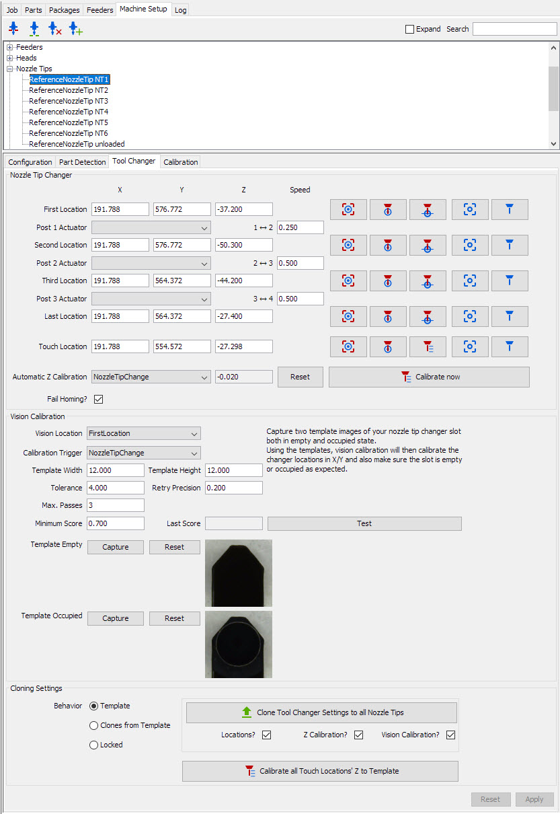Capture camera position for First Location

click(x=348, y=209)
